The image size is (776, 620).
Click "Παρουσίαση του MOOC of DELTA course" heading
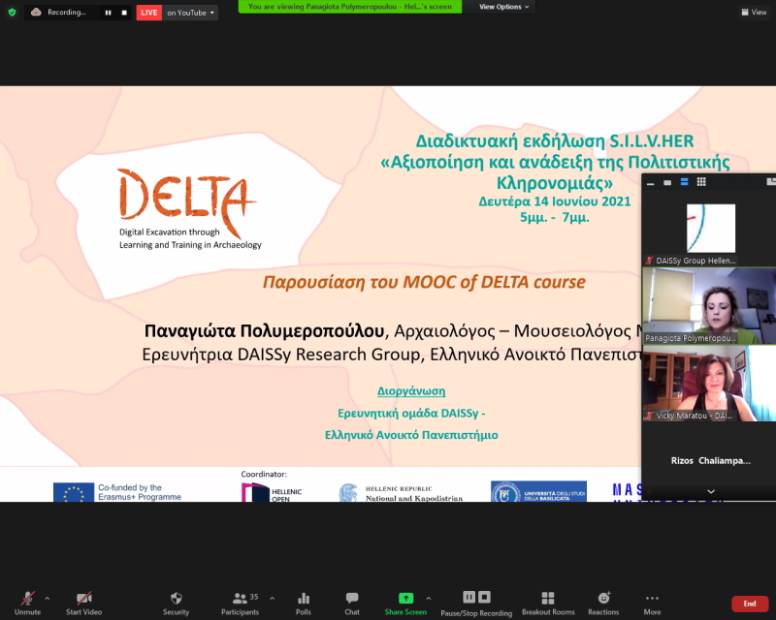(424, 282)
